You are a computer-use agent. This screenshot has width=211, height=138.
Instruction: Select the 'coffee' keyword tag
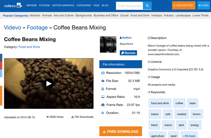179,103
